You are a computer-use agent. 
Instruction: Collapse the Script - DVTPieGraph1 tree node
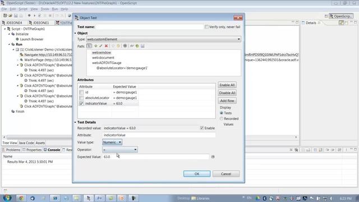coord(5,29)
